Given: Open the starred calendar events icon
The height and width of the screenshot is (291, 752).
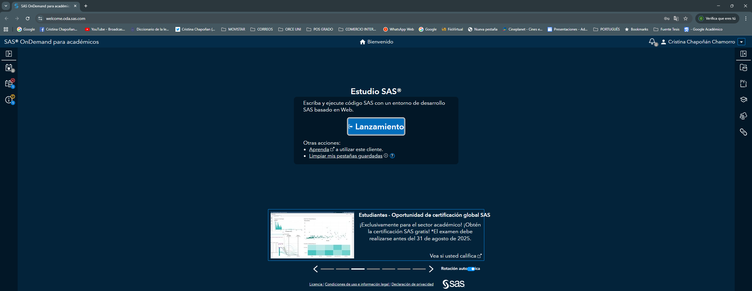Looking at the screenshot, I should 9,68.
